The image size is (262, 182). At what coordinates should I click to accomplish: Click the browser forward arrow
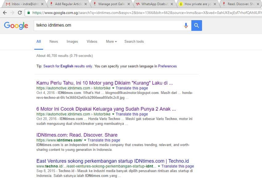(x=12, y=13)
